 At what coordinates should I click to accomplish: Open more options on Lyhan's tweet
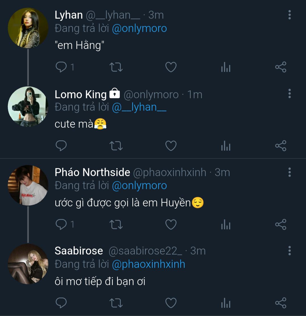click(289, 15)
